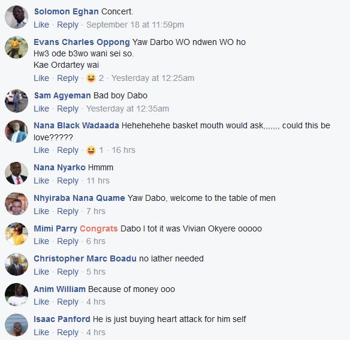Viewport: 350px width, 340px height.
Task: Open Solomon Eghan's profile picture
Action: click(17, 17)
